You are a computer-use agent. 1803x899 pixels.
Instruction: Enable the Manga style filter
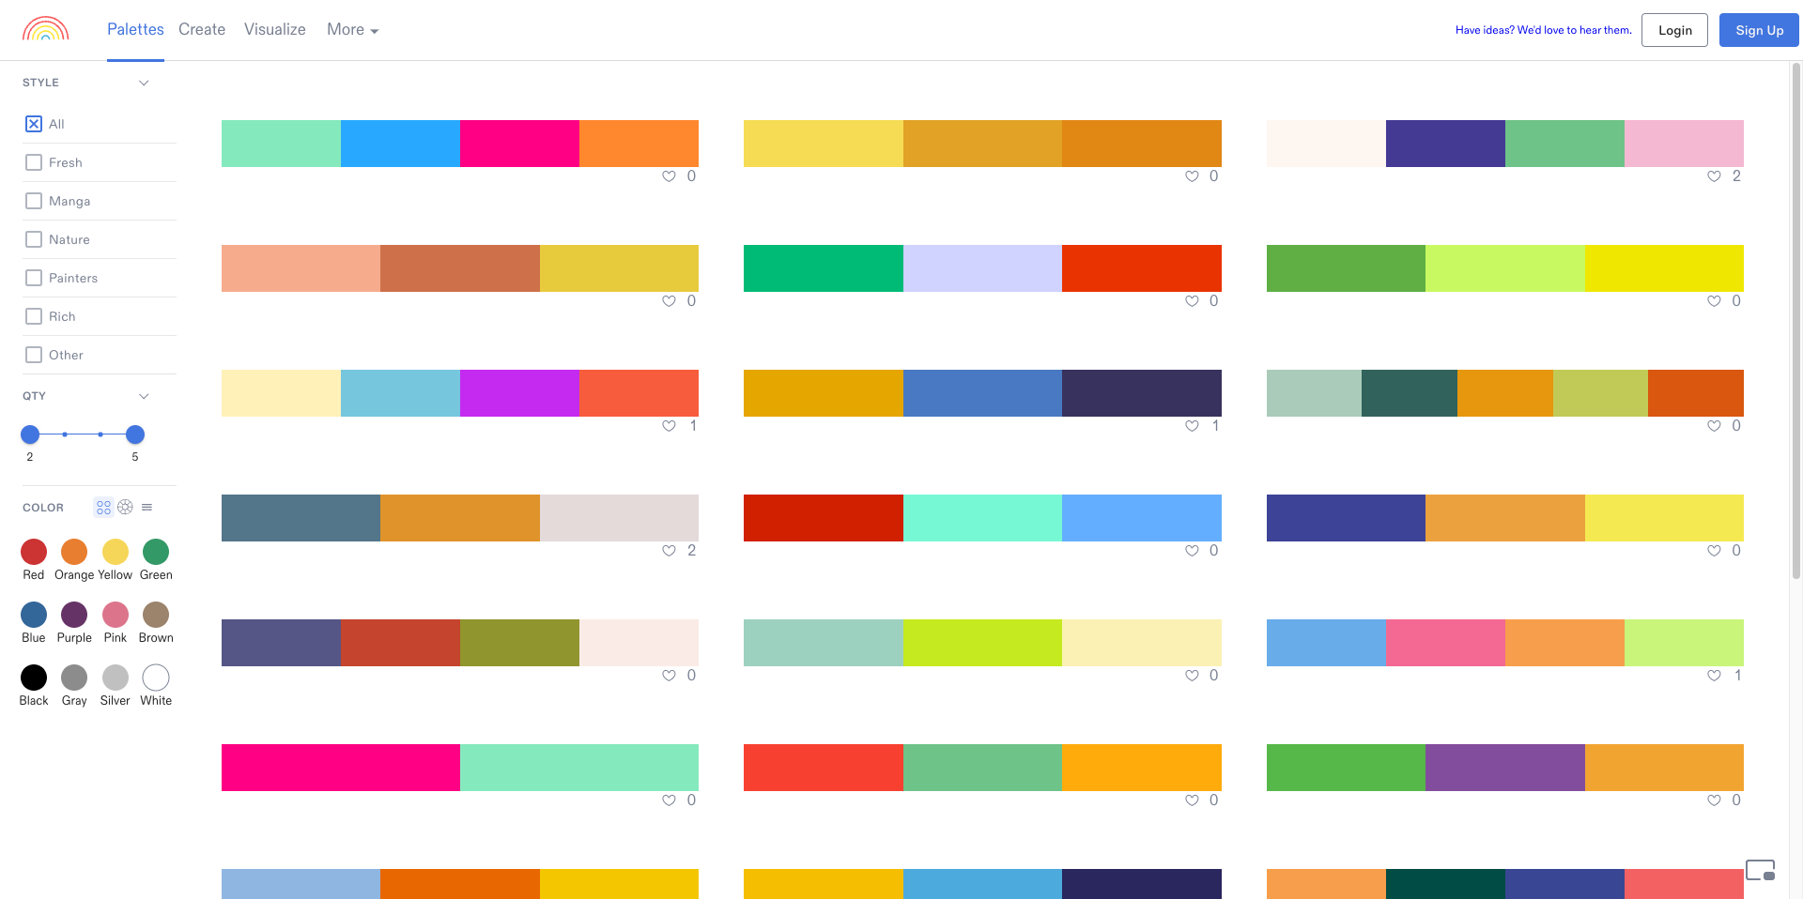(34, 201)
